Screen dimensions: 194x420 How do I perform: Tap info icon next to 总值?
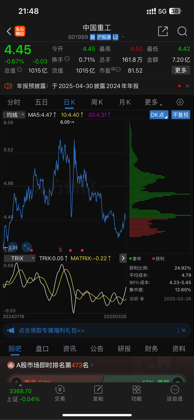click(x=19, y=69)
